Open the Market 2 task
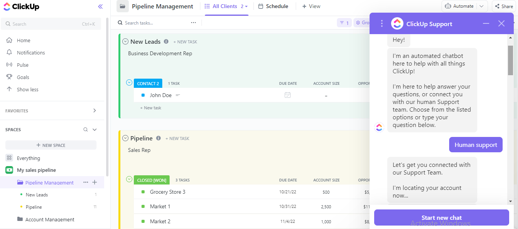 point(160,221)
